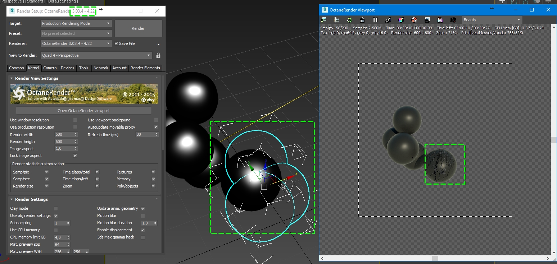Click the pink film frame region icon
The width and height of the screenshot is (557, 264).
[440, 20]
